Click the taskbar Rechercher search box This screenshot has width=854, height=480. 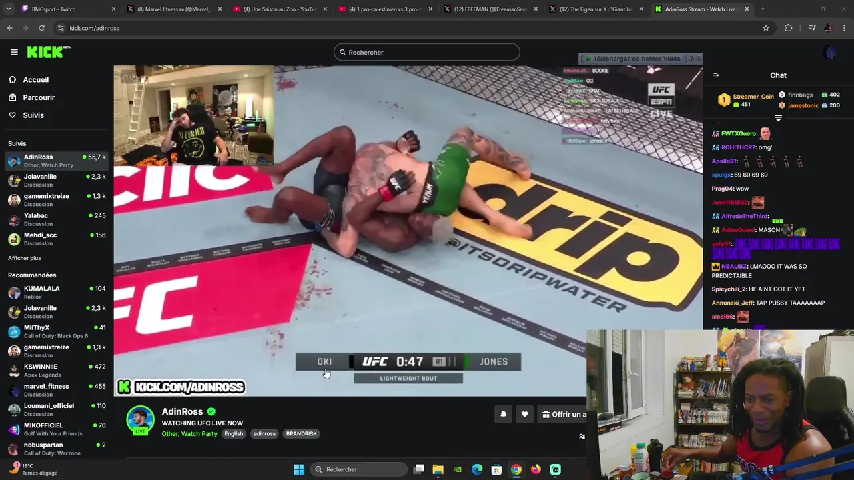(x=358, y=469)
